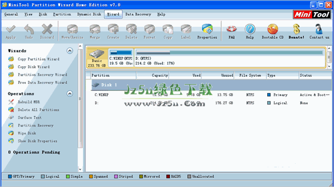The image size is (334, 187).
Task: Click the Label partition icon
Action: coord(186,29)
